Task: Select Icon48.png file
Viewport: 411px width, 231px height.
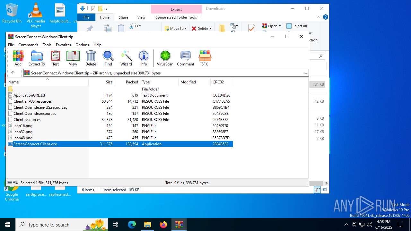Action: 120,138
